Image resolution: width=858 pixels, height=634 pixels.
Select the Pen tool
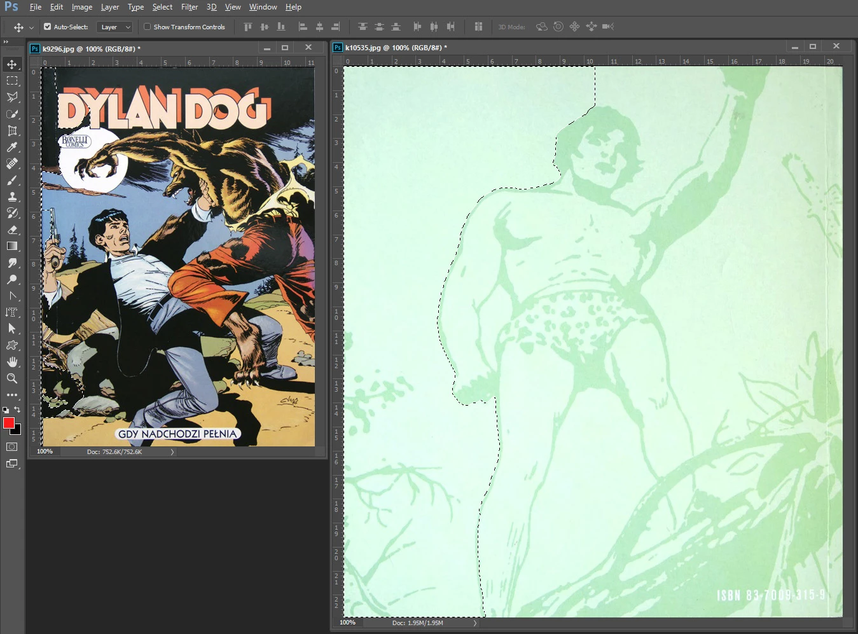12,296
